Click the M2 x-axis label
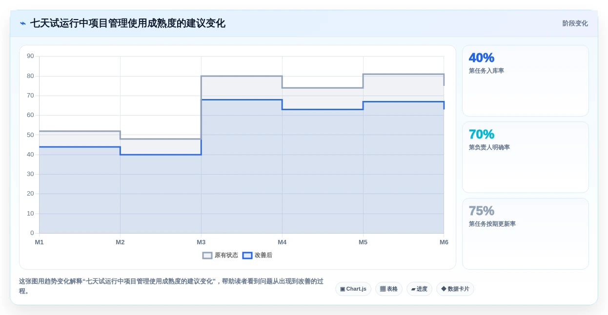 (120, 242)
